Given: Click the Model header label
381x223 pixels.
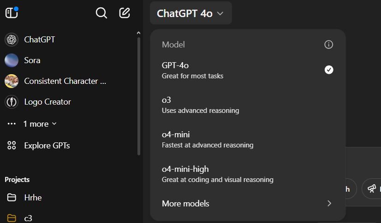Looking at the screenshot, I should (173, 45).
